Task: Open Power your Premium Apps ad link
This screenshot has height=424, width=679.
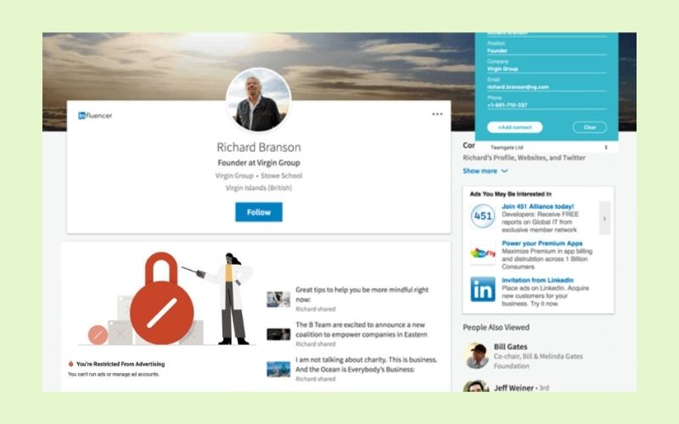Action: pyautogui.click(x=542, y=243)
